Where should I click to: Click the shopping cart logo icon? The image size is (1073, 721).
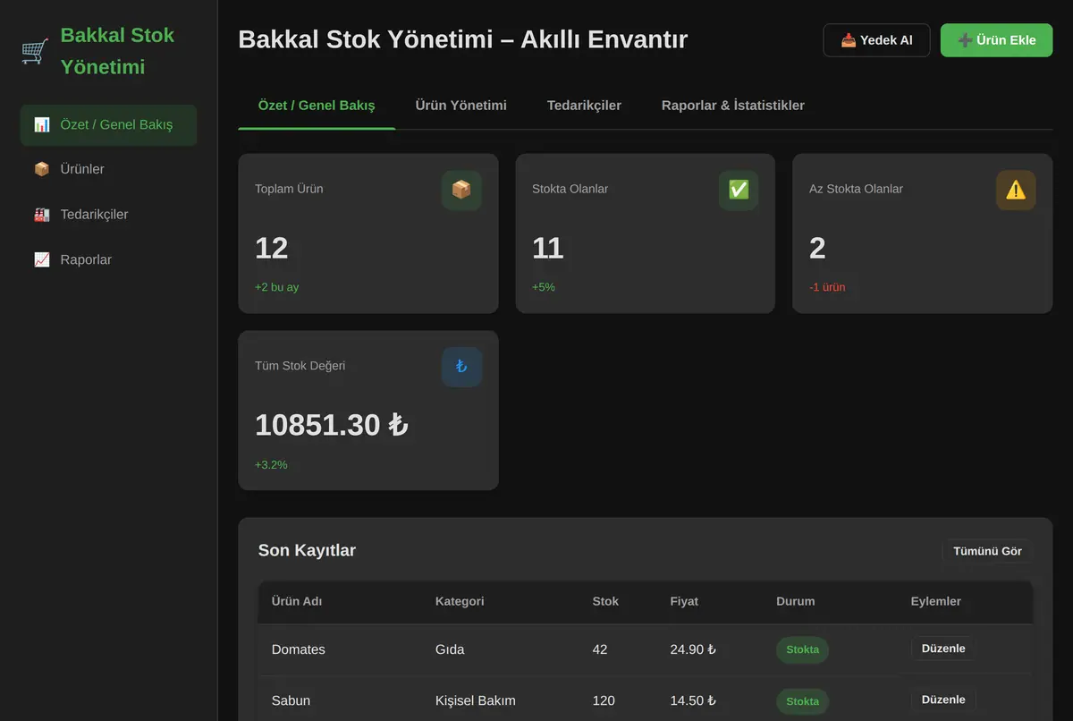(x=35, y=51)
